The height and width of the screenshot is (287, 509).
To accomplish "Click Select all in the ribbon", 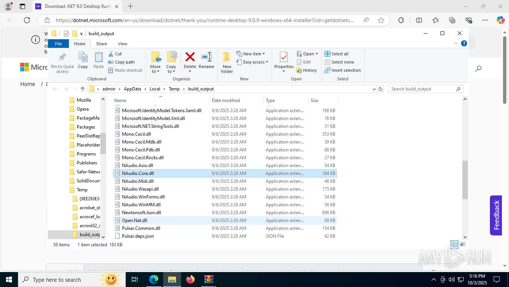I will pyautogui.click(x=336, y=54).
